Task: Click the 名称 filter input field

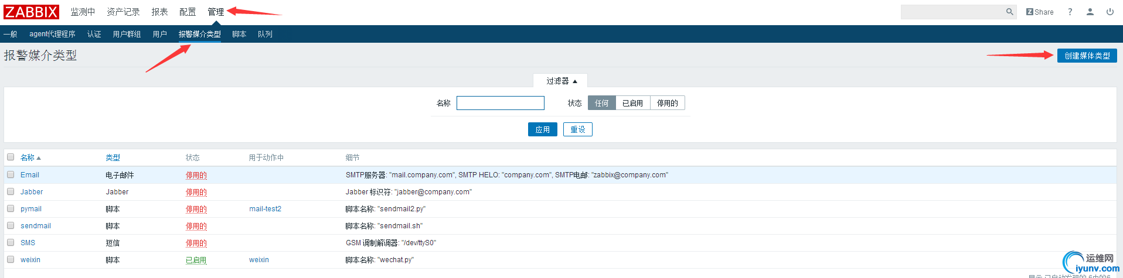Action: click(x=501, y=103)
